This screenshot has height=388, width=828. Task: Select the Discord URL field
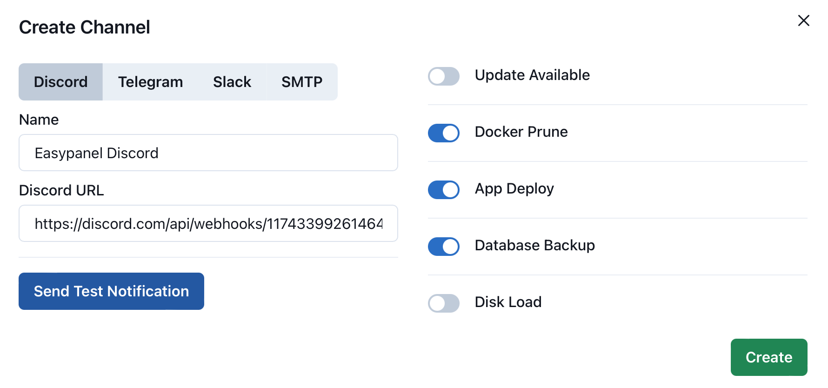pyautogui.click(x=208, y=223)
